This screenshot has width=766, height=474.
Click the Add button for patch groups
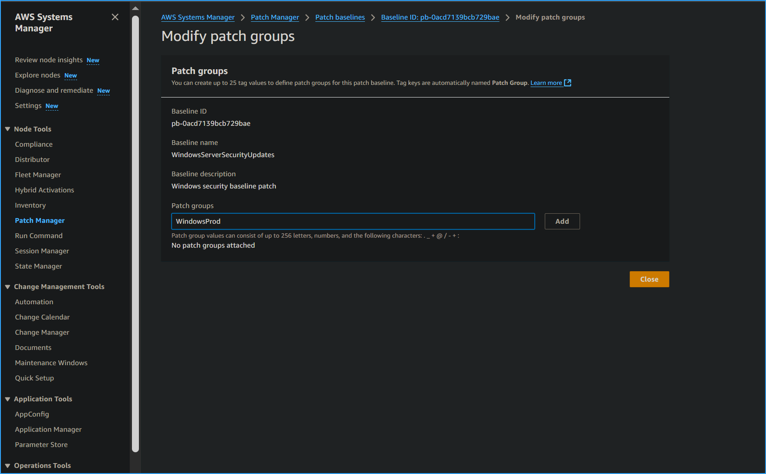pos(562,221)
